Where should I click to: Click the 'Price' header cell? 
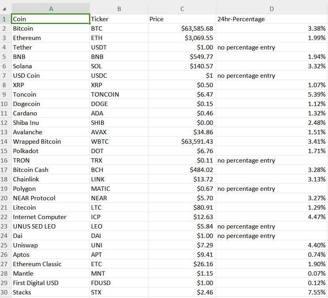point(182,19)
